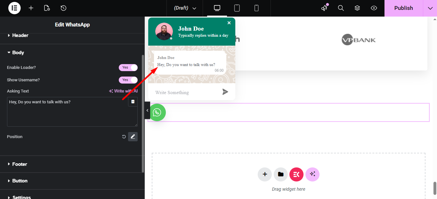Click the Write with AI link
Viewport: 437px width, 199px height.
click(x=123, y=91)
